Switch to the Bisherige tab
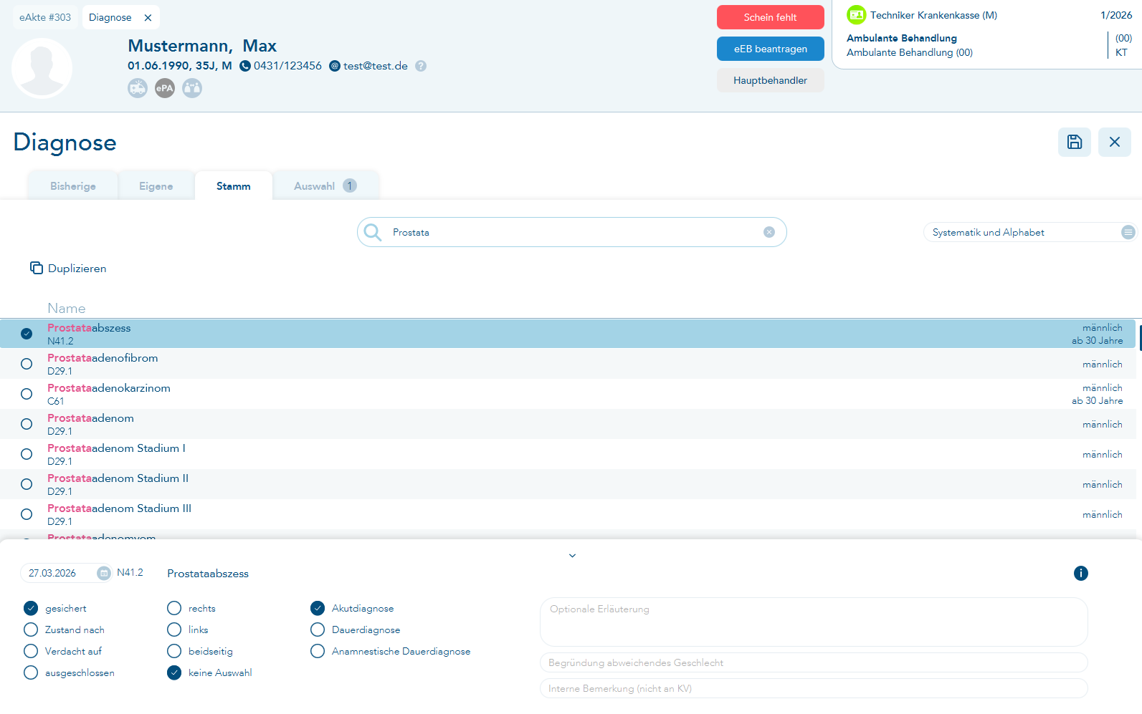Image resolution: width=1142 pixels, height=714 pixels. click(x=73, y=186)
